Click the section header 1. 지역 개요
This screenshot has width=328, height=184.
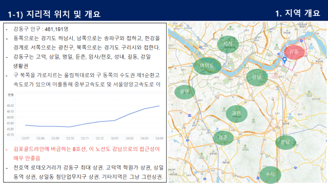(x=298, y=13)
